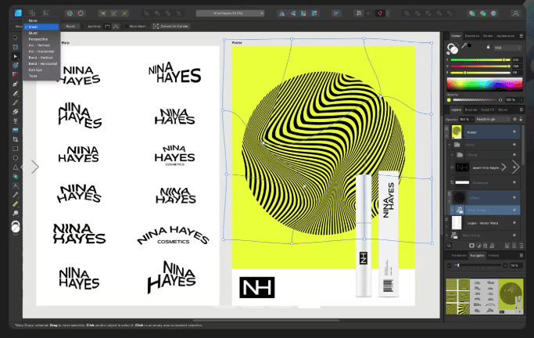Open the Colour panel options menu

tap(521, 36)
